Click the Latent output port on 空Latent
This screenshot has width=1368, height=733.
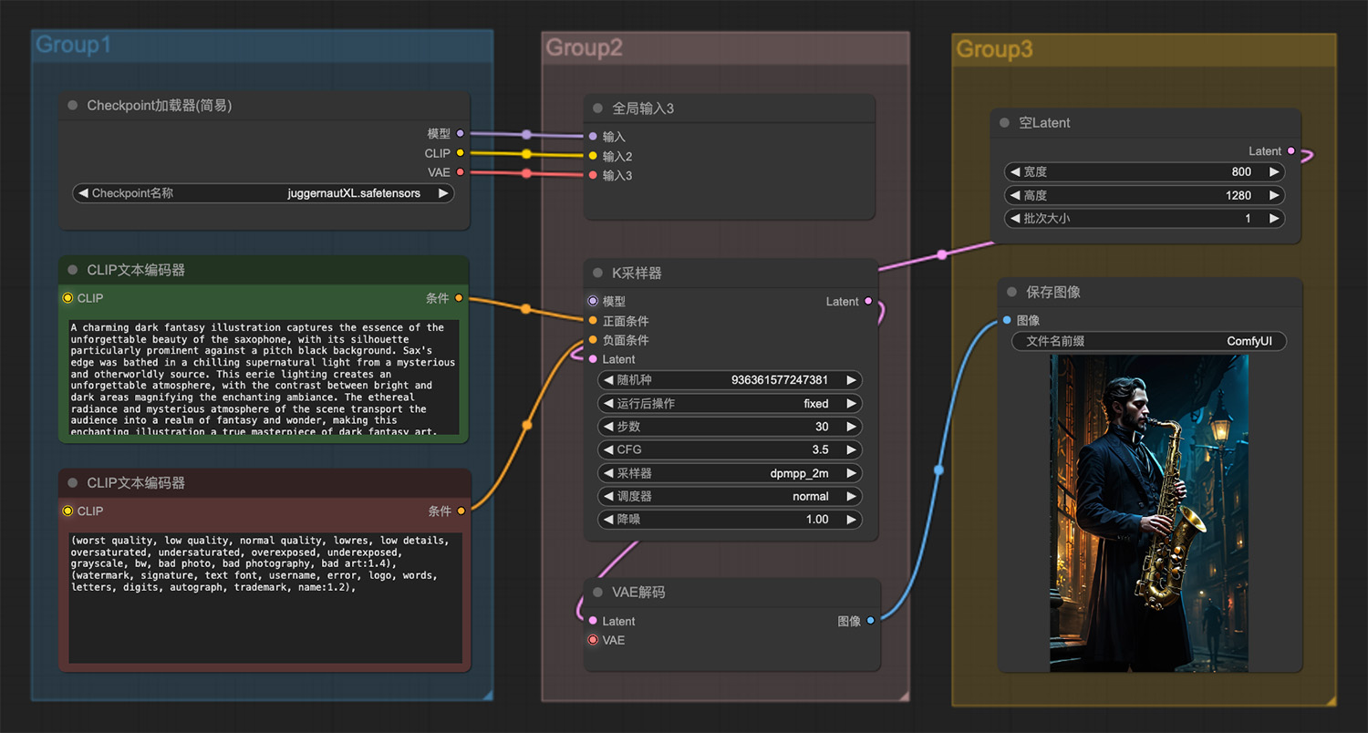(x=1290, y=151)
